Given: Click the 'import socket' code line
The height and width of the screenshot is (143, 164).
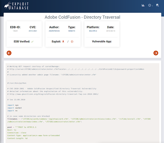Looking at the screenshot, I should pos(15,108).
